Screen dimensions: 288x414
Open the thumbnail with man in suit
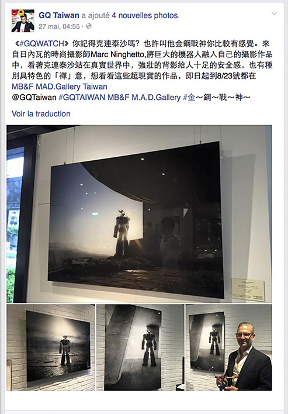[x=229, y=347]
